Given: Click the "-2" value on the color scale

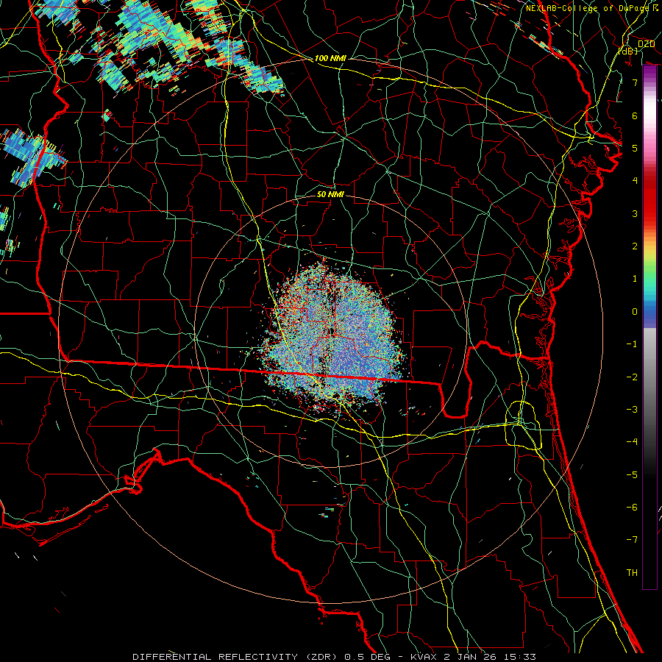Looking at the screenshot, I should coord(632,377).
